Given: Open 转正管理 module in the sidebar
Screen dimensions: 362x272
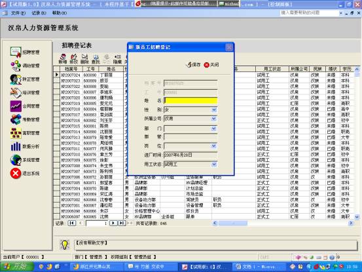Looking at the screenshot, I should click(x=25, y=79).
